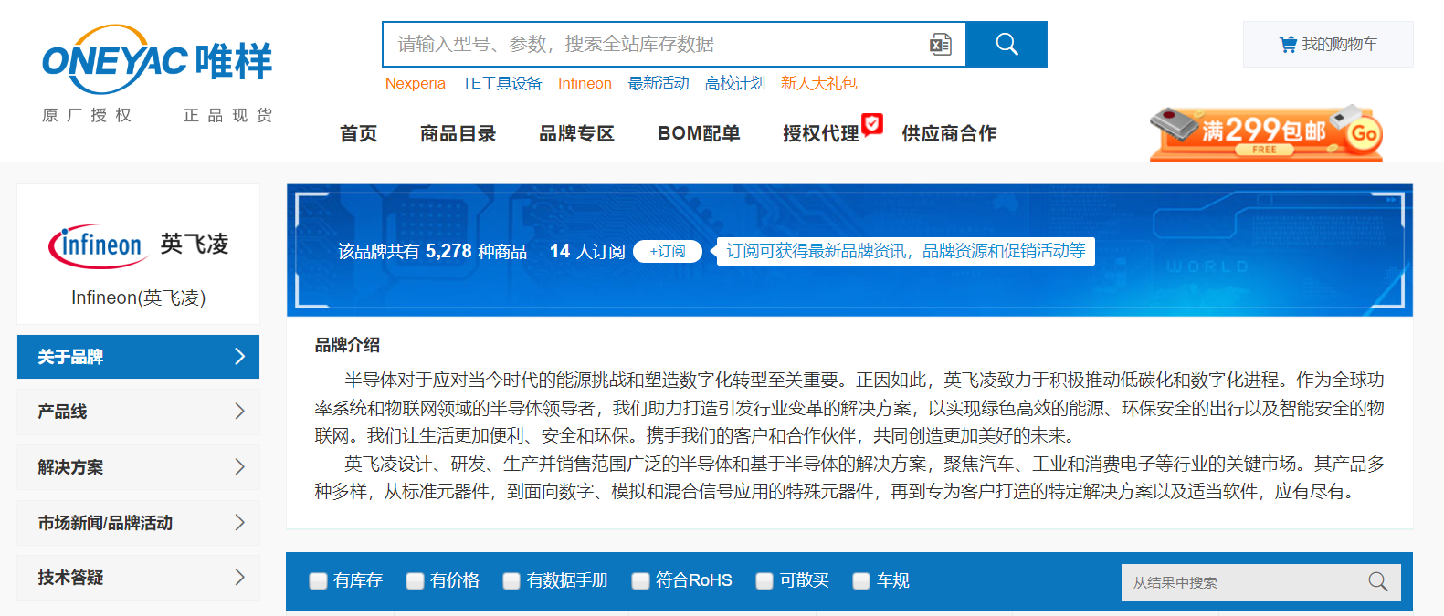Image resolution: width=1444 pixels, height=616 pixels.
Task: Click the magnifier in results search box
Action: tap(1377, 582)
